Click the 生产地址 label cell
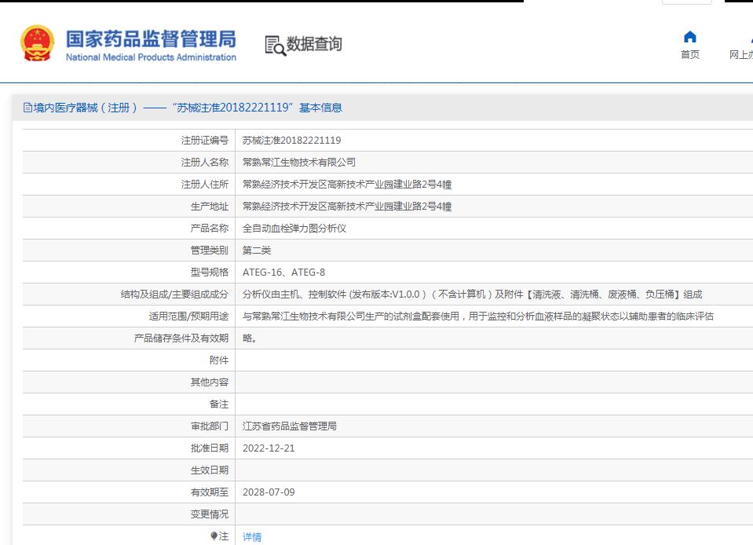 (129, 207)
